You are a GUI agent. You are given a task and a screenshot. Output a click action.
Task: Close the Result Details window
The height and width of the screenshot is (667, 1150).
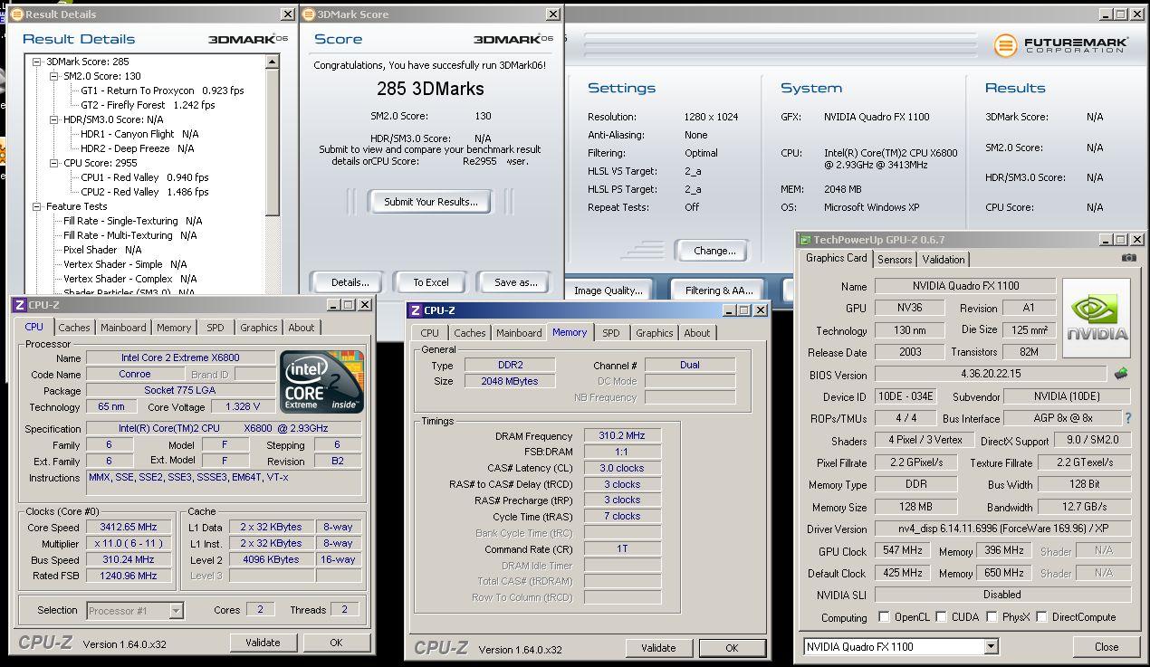point(287,14)
